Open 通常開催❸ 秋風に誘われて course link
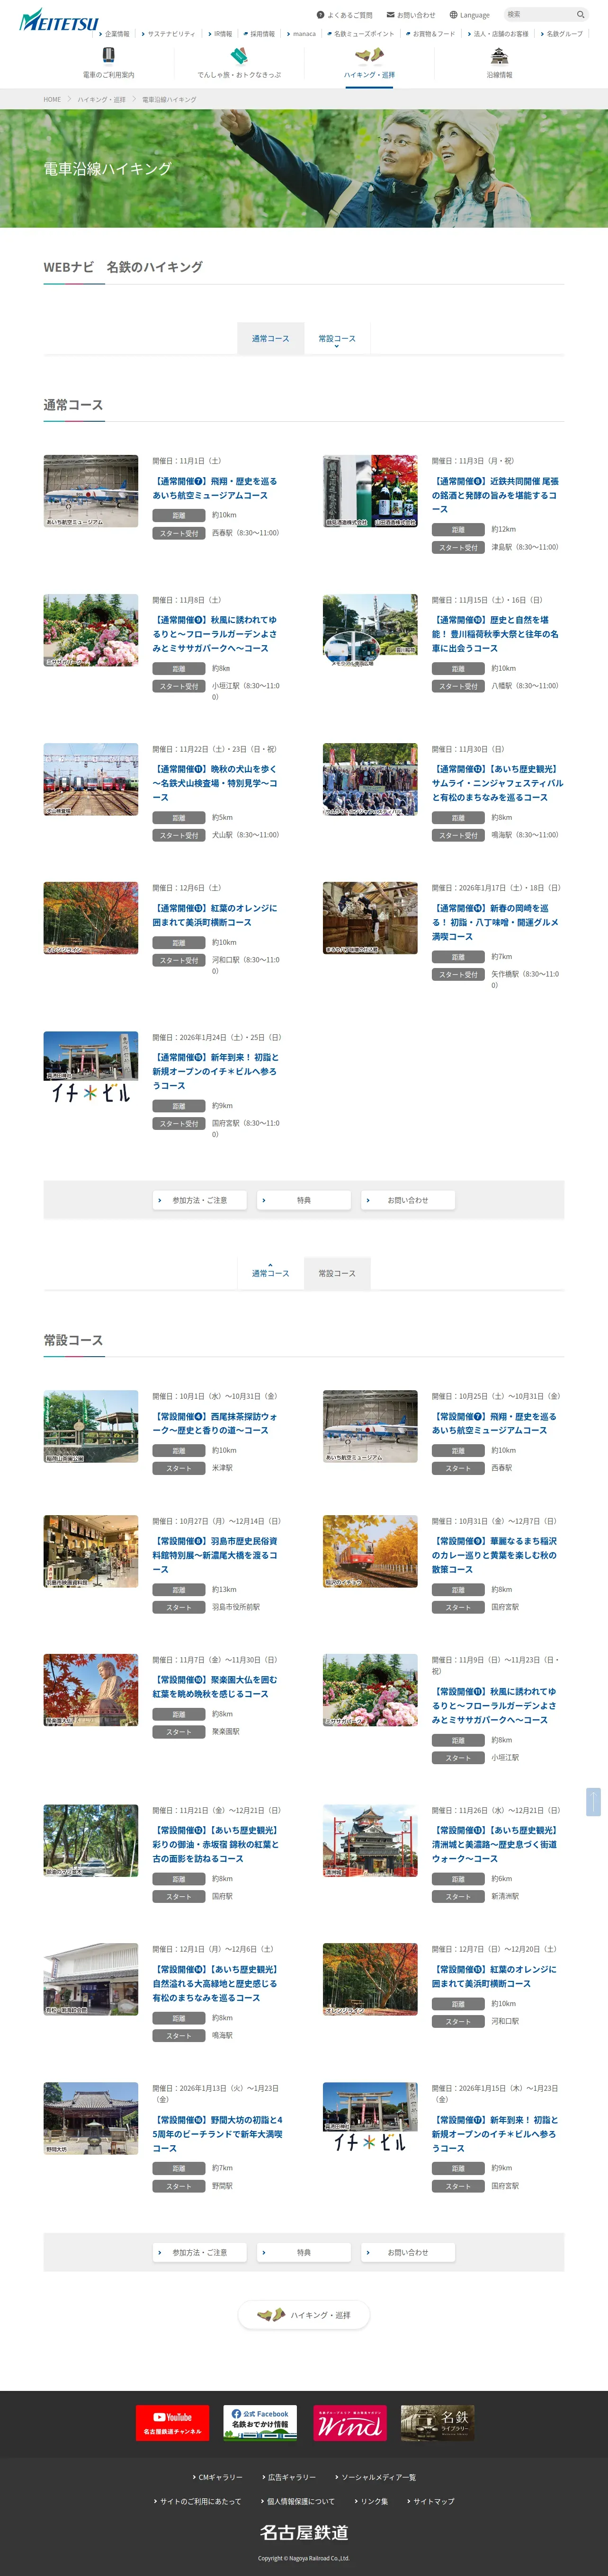This screenshot has height=2576, width=608. coord(215,634)
